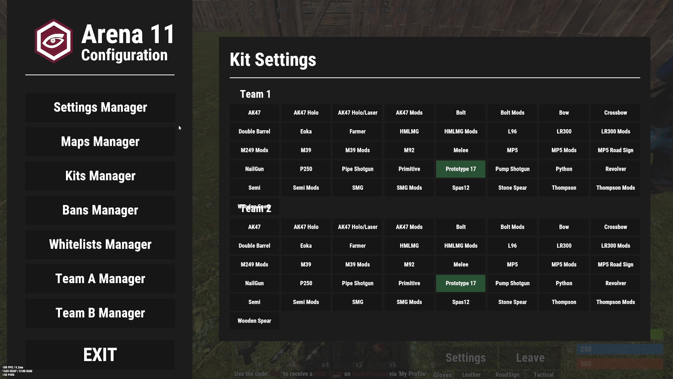The width and height of the screenshot is (673, 379).
Task: Select Primitive kit for Team 2
Action: point(409,284)
